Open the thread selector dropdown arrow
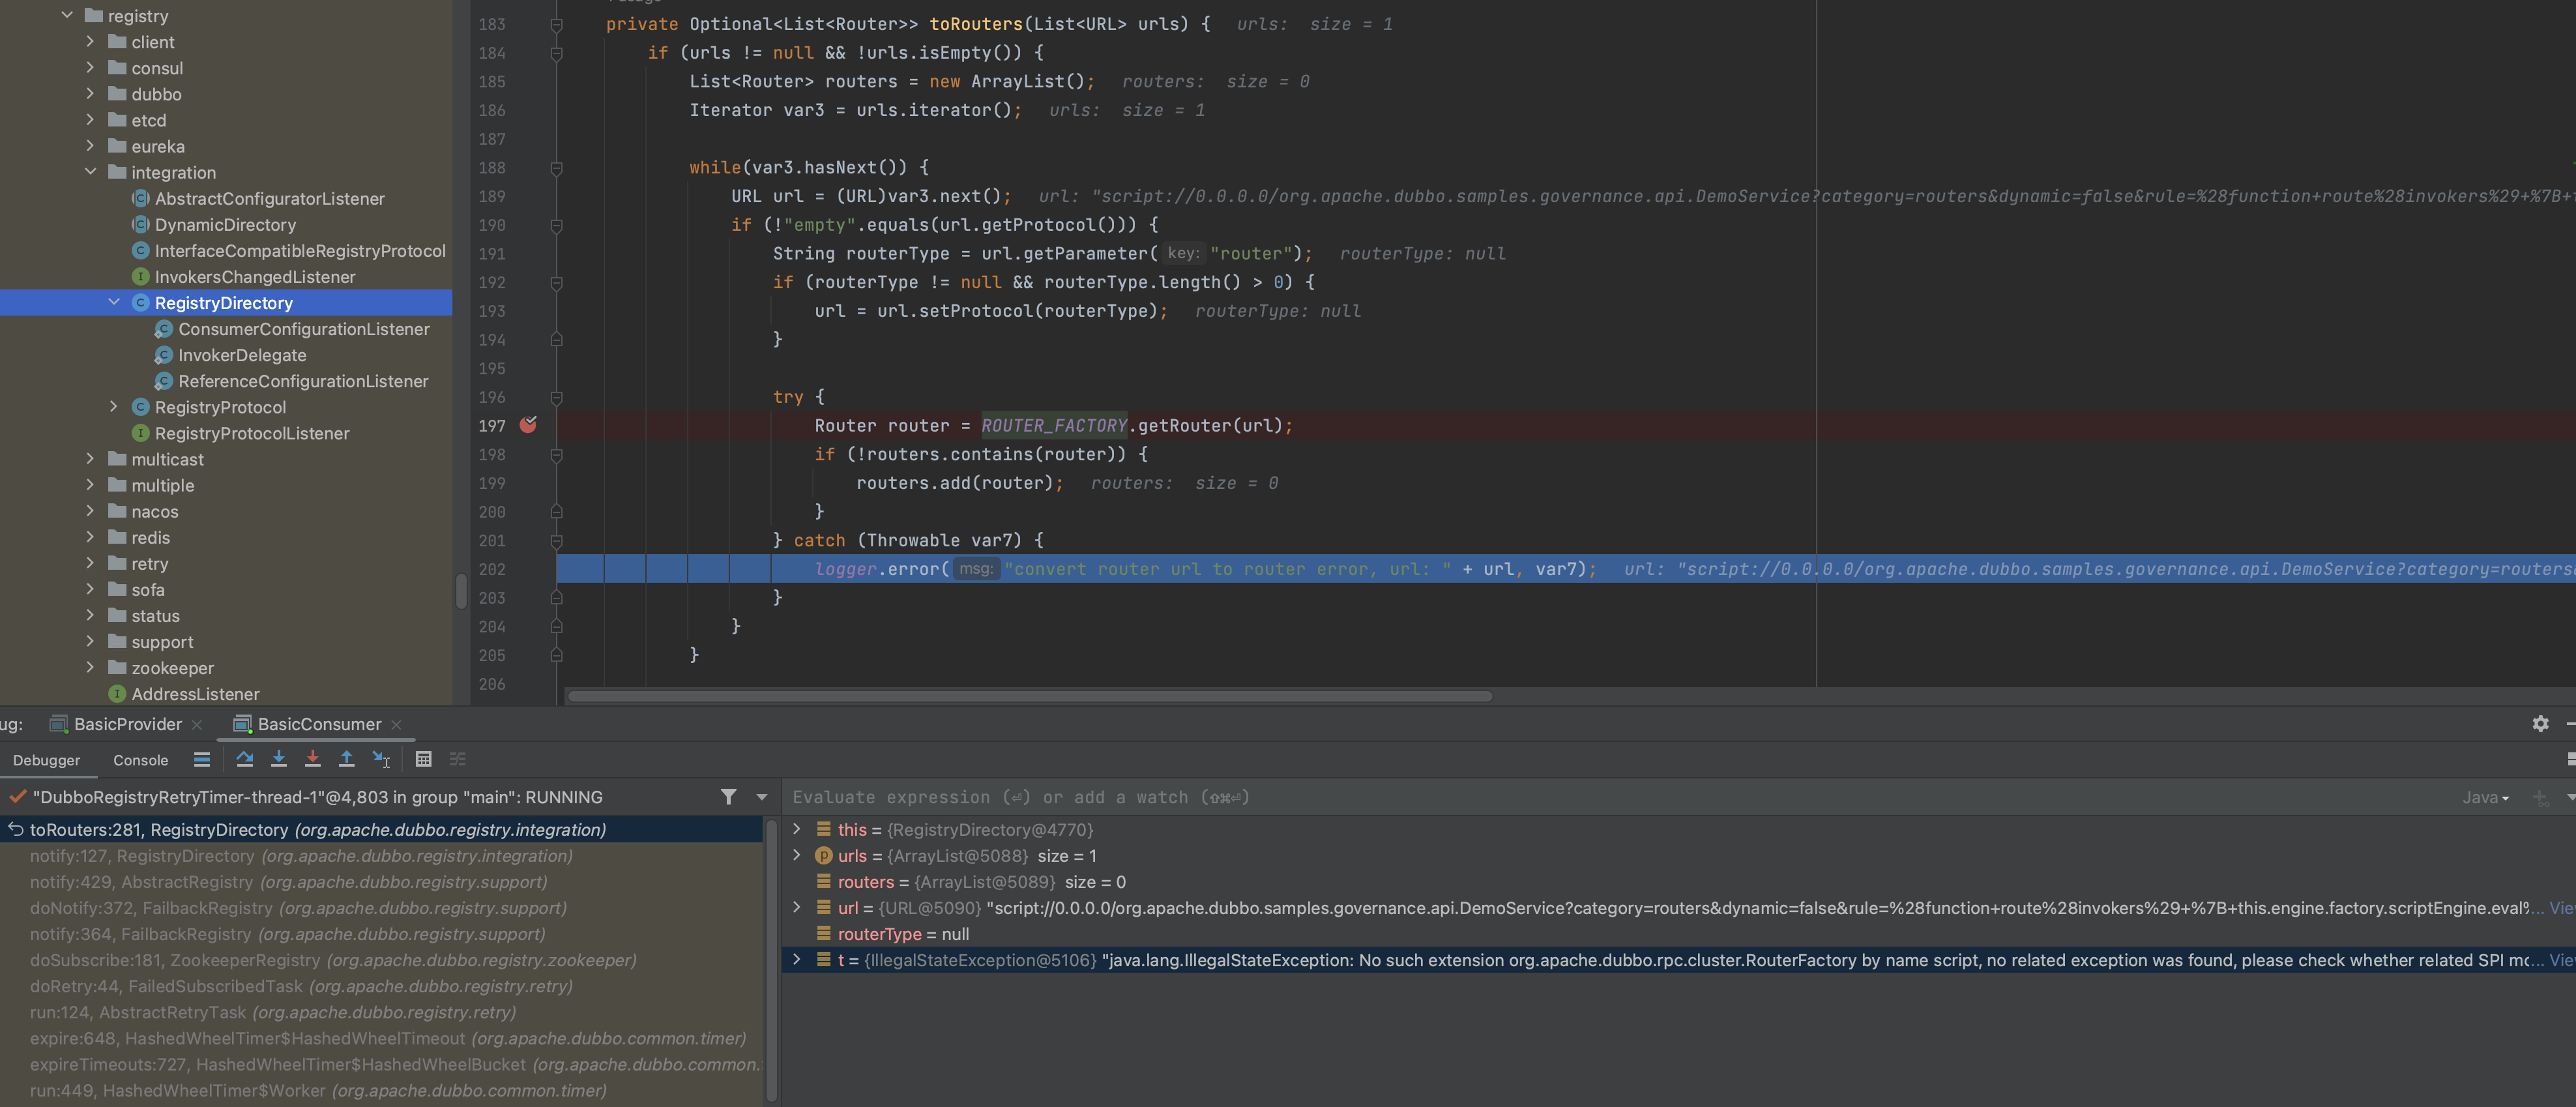The width and height of the screenshot is (2576, 1107). (762, 797)
